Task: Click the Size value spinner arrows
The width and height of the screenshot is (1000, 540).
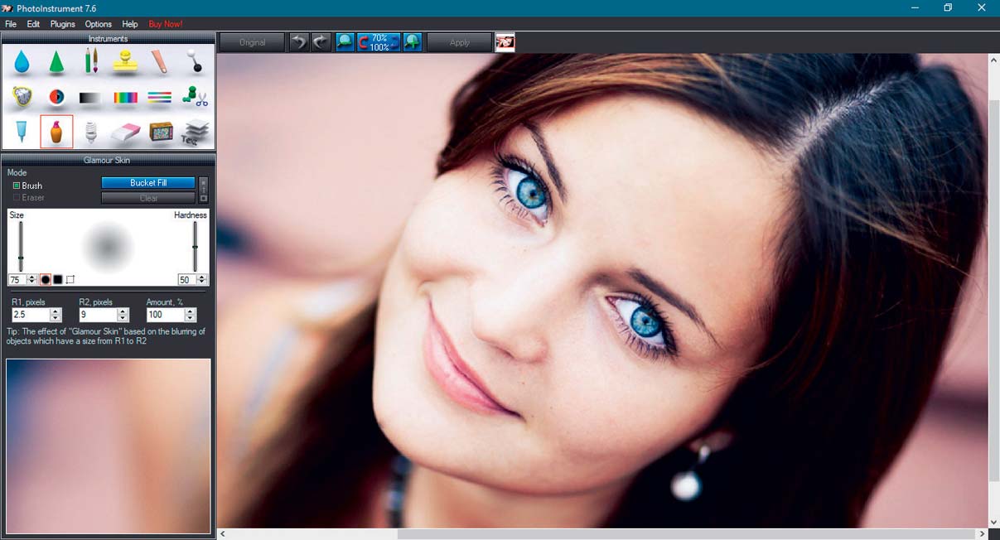Action: (x=32, y=280)
